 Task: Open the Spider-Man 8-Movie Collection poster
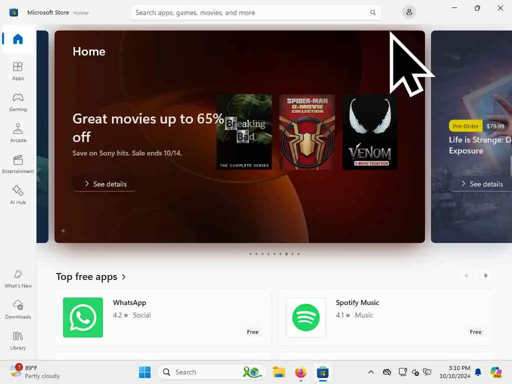[x=307, y=132]
